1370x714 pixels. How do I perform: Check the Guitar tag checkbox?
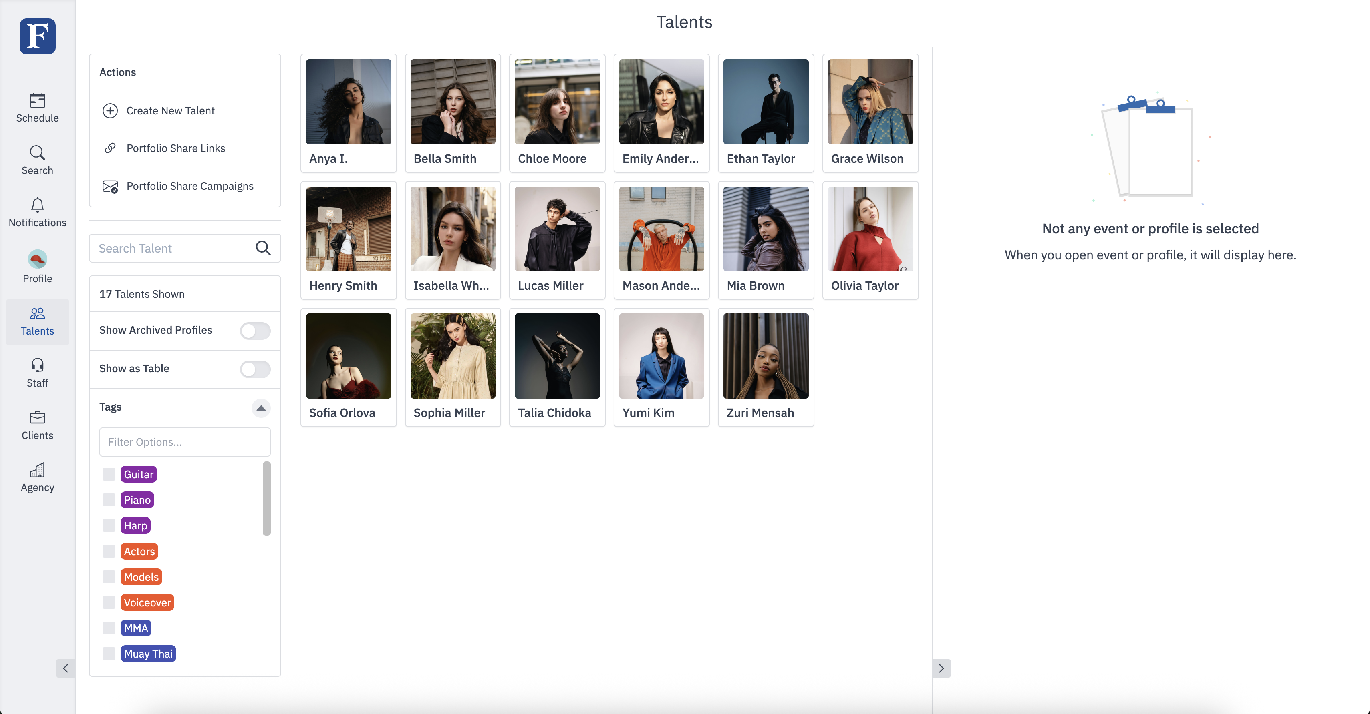pos(109,474)
